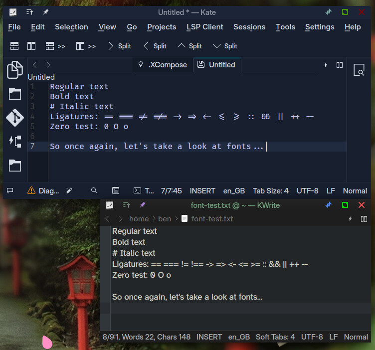This screenshot has width=375, height=350.
Task: Open the Soft Tabs: 4 dropdown in KWrite
Action: [275, 337]
